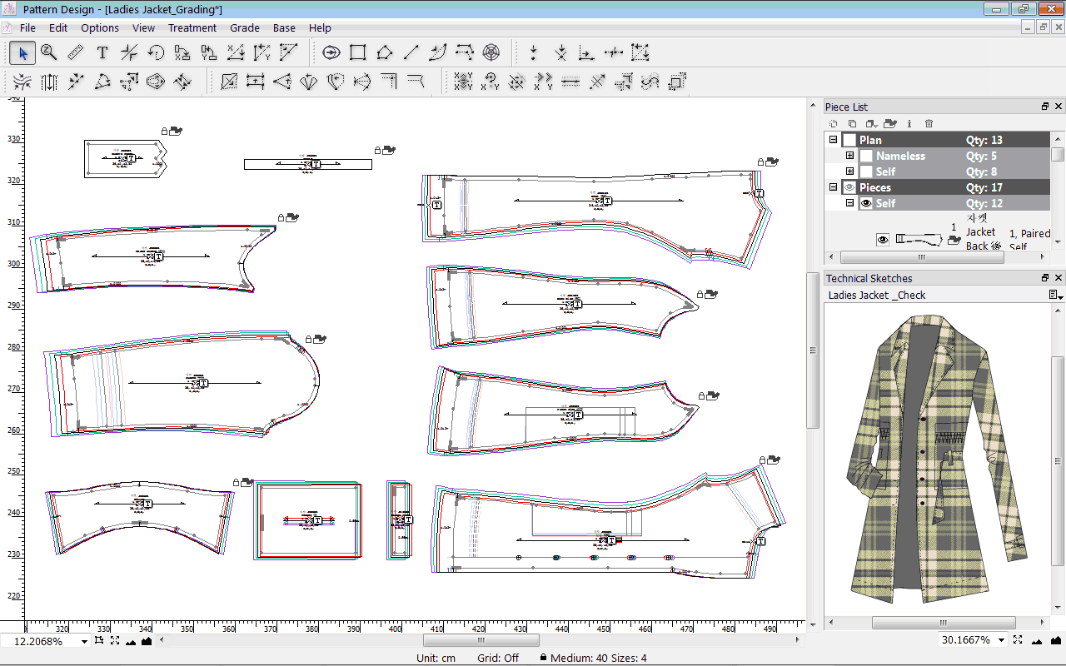Viewport: 1066px width, 666px height.
Task: Select the straight line drawing tool
Action: pos(411,53)
